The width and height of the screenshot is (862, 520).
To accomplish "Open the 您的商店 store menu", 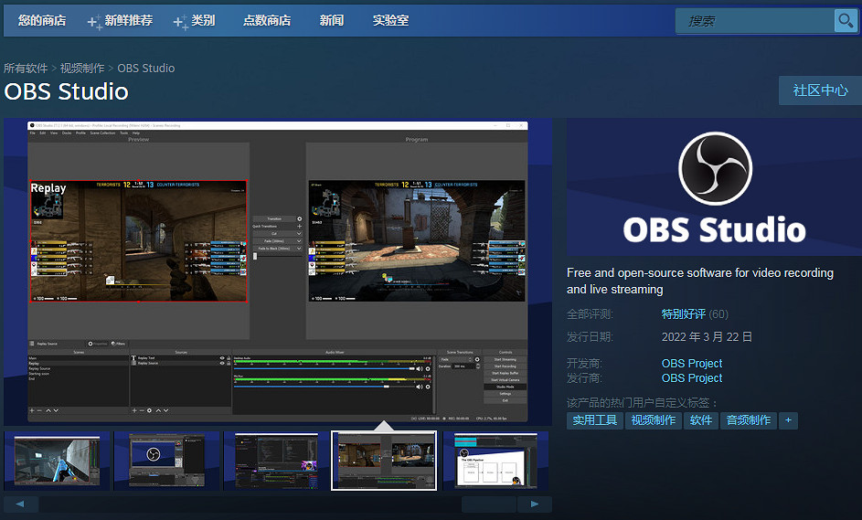I will click(x=42, y=20).
